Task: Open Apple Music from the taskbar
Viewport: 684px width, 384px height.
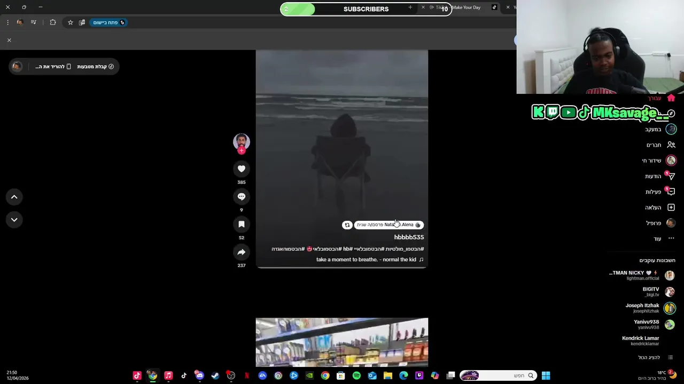Action: tap(168, 375)
